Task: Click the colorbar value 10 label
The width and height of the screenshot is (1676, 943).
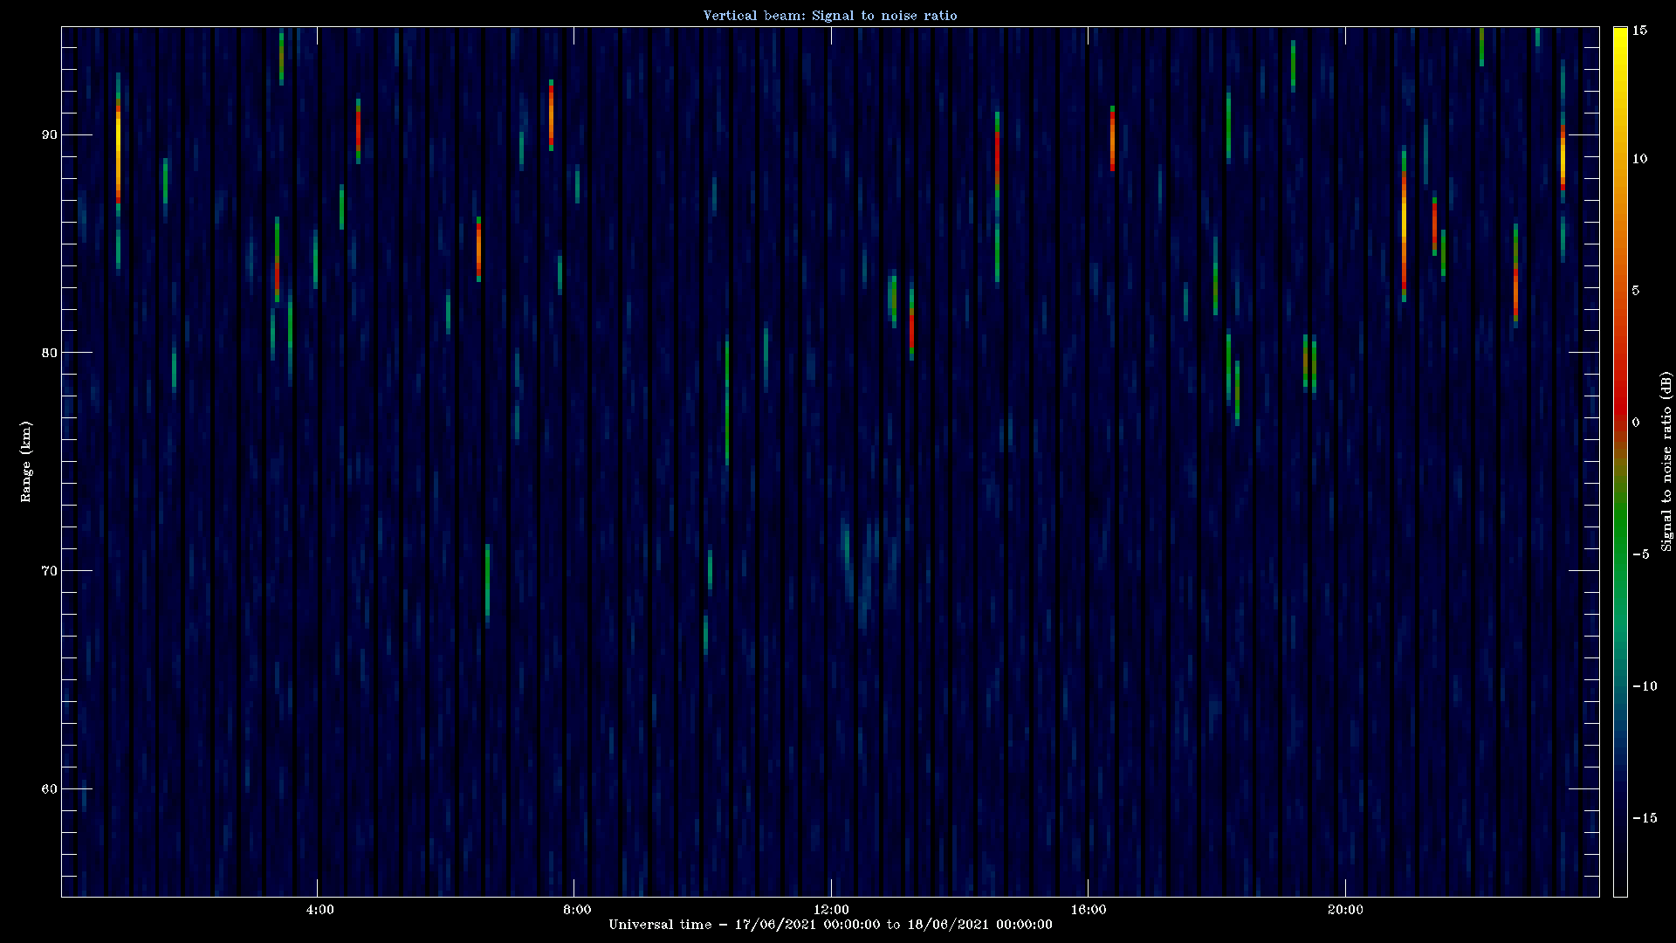Action: click(x=1639, y=158)
